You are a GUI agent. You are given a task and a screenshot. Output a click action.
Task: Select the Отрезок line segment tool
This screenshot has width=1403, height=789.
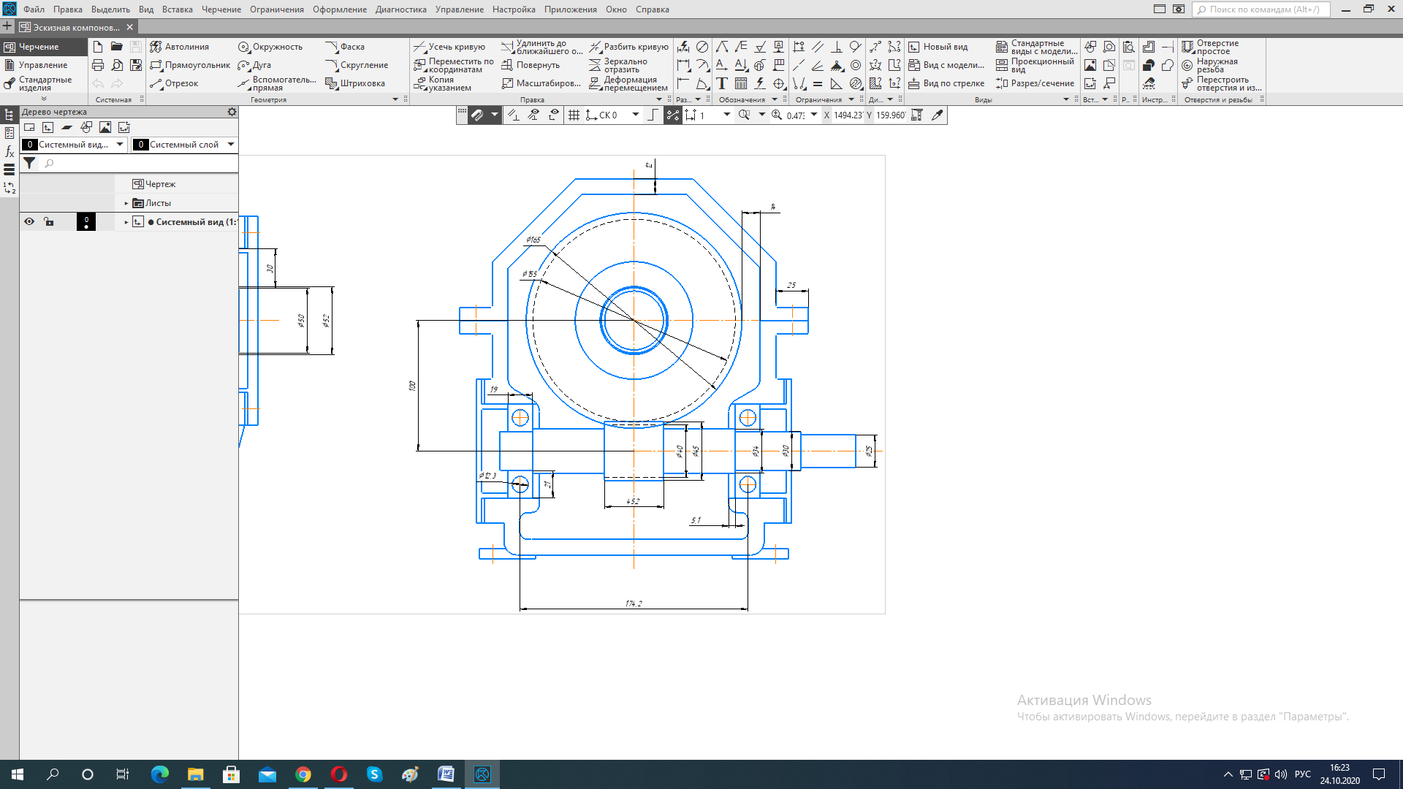[174, 83]
